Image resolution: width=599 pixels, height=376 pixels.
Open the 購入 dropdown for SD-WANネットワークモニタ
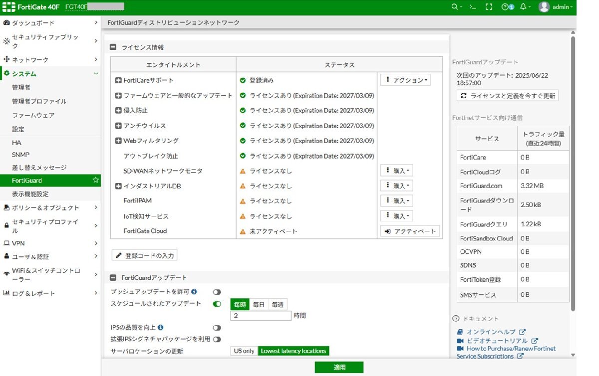tap(396, 171)
